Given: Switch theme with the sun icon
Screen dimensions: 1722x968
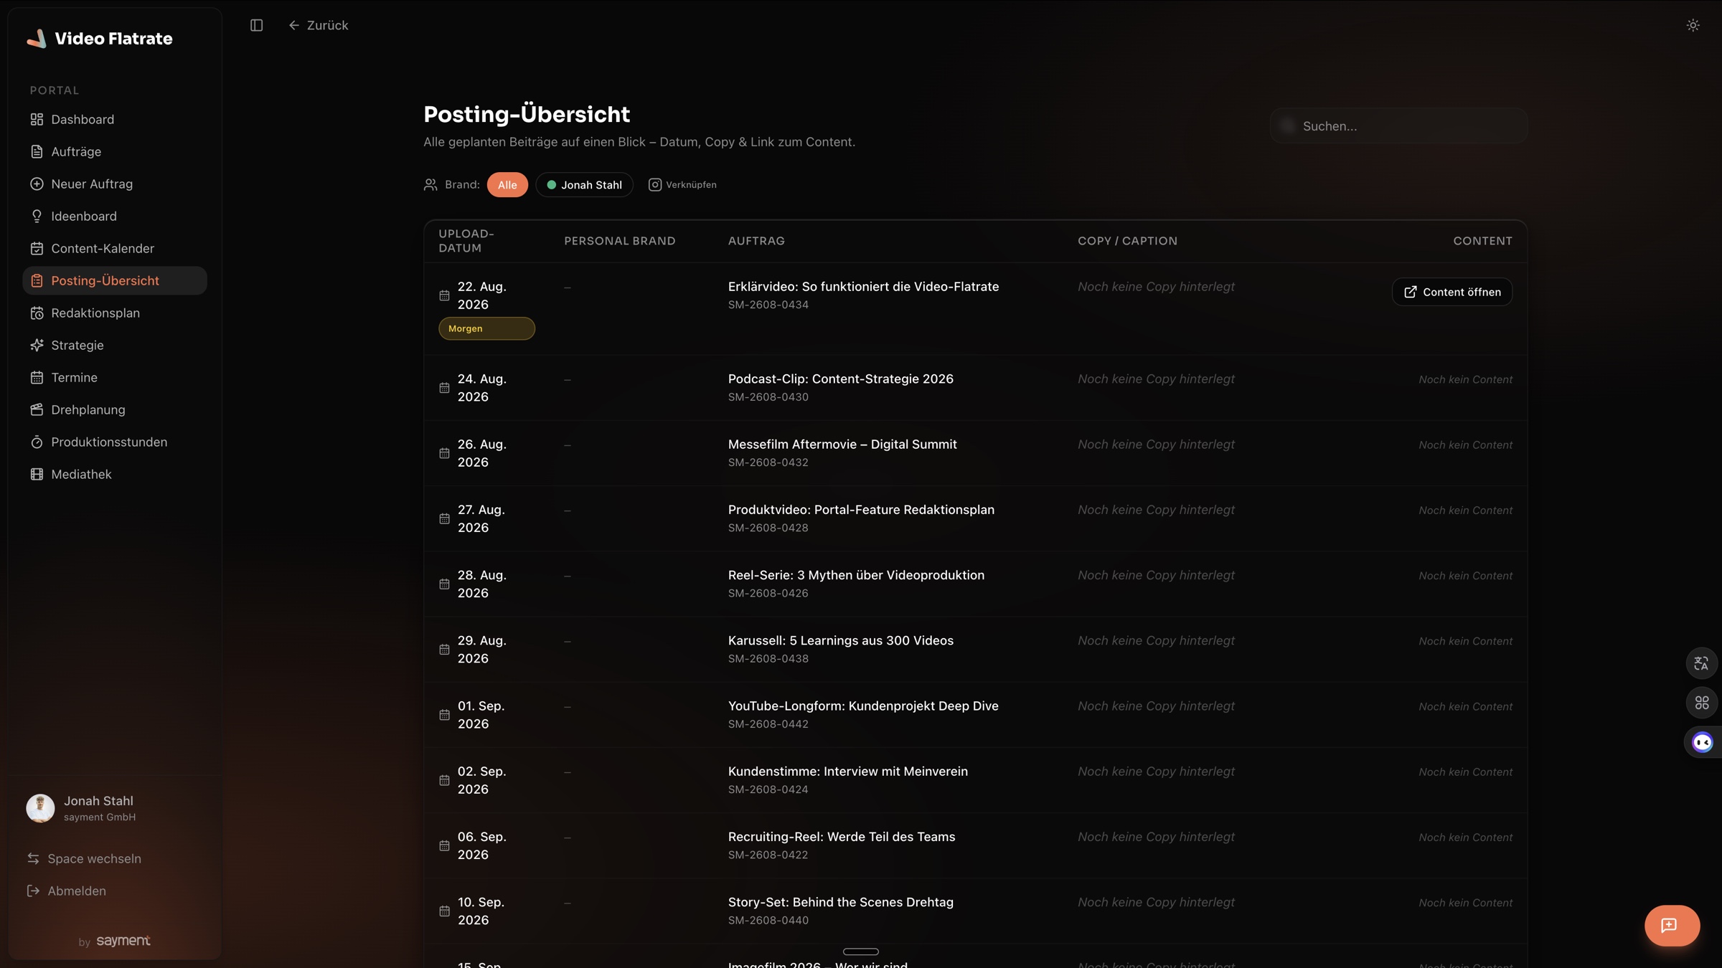Looking at the screenshot, I should pos(1693,25).
